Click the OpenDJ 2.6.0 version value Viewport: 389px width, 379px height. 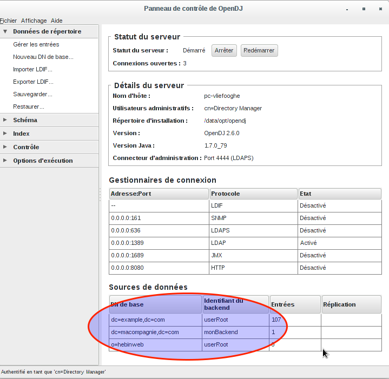[x=222, y=133]
